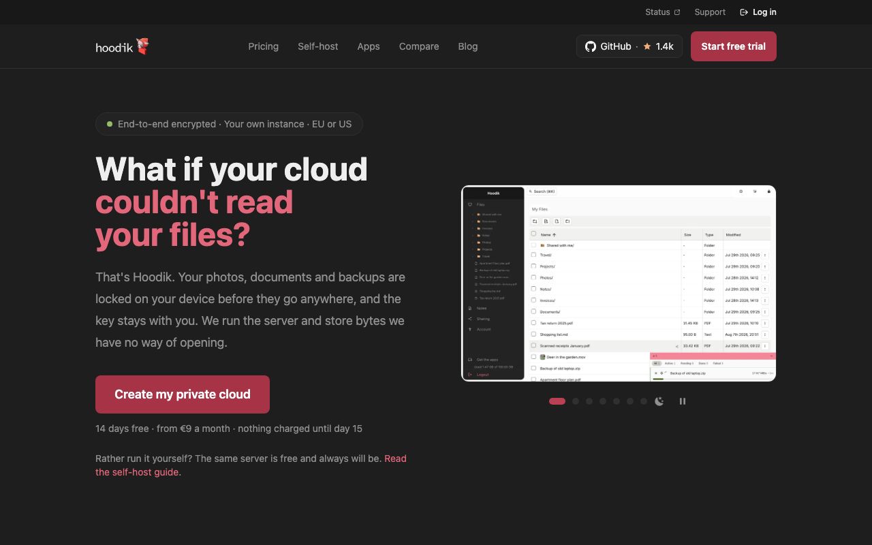872x545 pixels.
Task: Tick the checkbox for the Documents/ folder row
Action: (x=533, y=311)
